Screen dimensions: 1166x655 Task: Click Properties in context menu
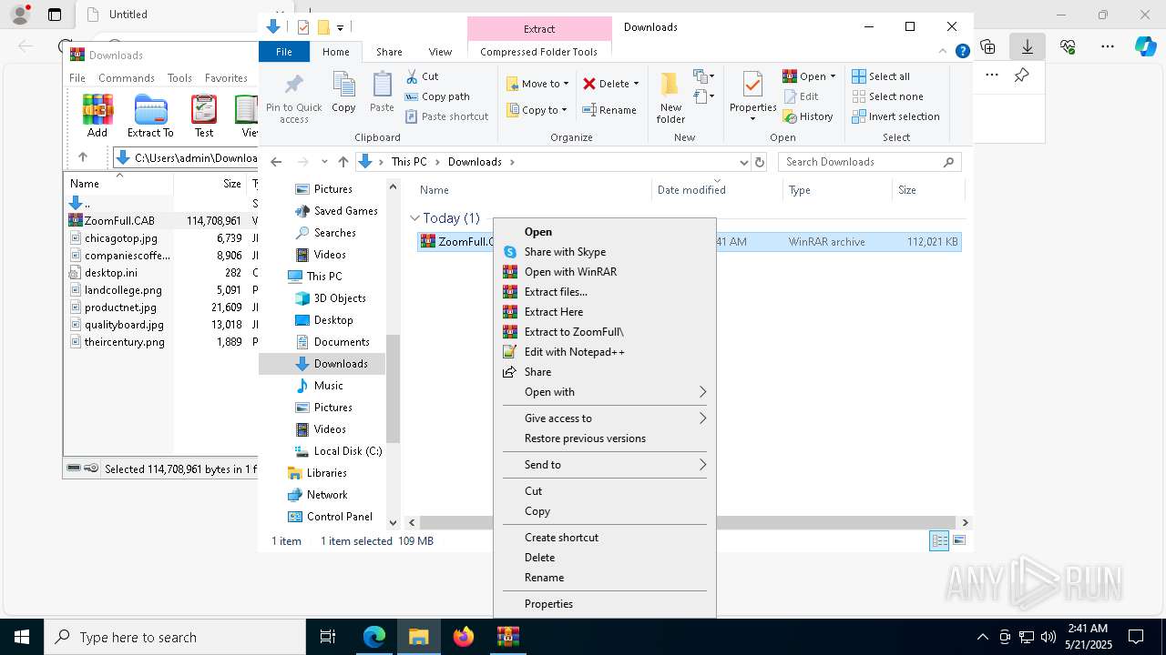(605, 604)
